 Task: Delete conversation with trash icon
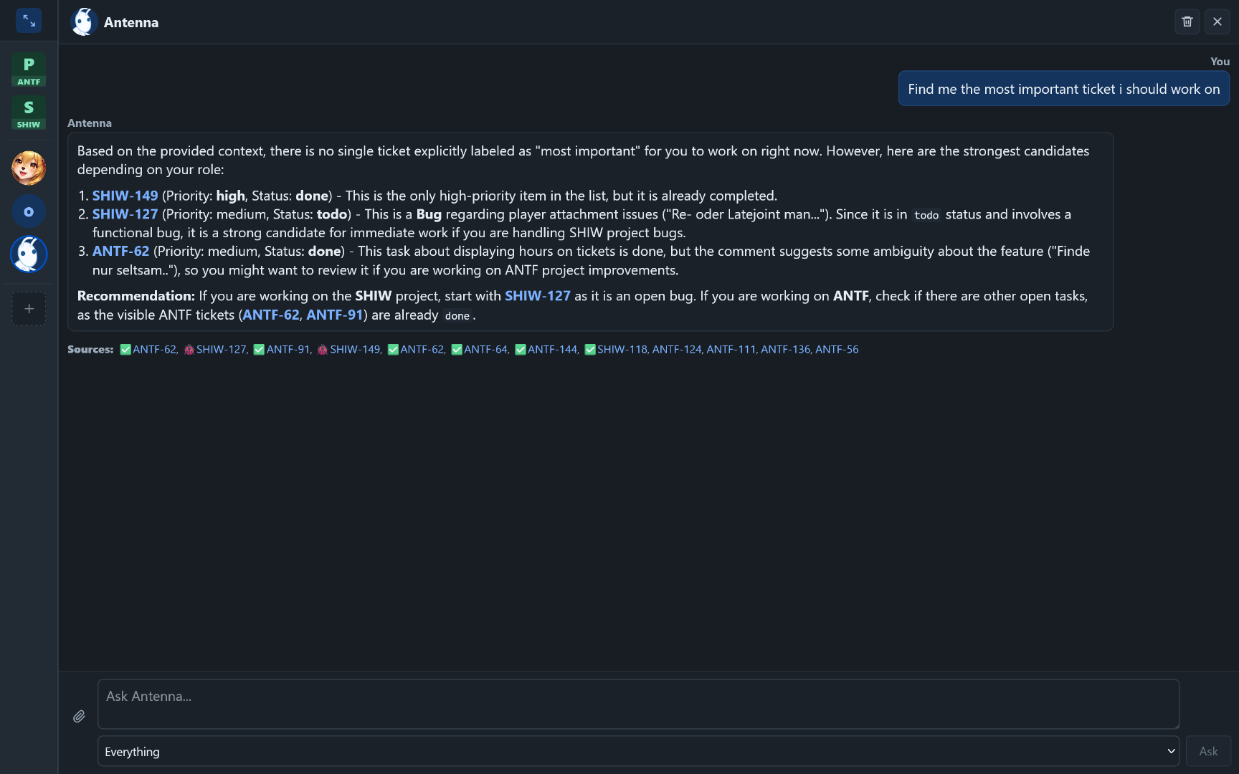(x=1187, y=21)
